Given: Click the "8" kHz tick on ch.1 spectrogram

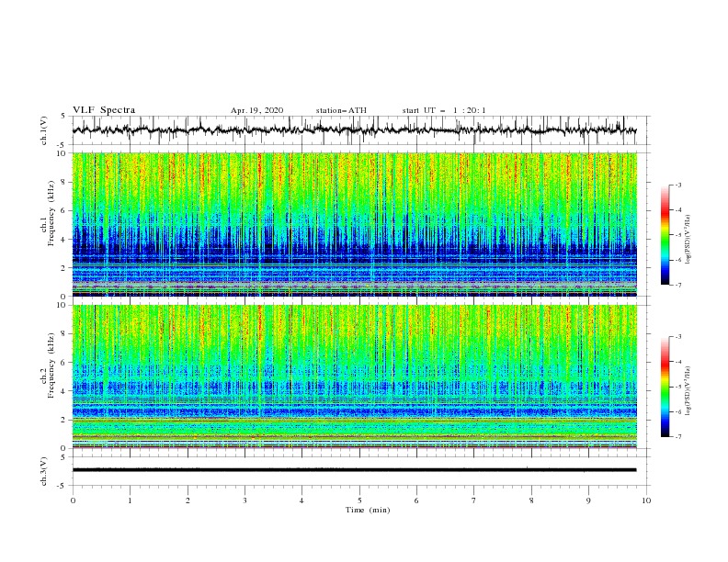Looking at the screenshot, I should [64, 182].
